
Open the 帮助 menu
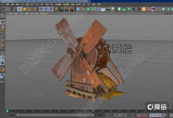click(99, 4)
